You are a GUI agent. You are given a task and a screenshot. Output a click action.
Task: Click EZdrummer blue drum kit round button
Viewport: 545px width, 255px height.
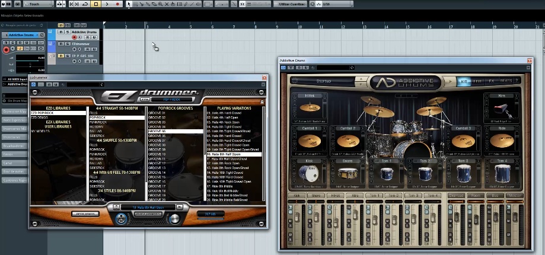122,219
